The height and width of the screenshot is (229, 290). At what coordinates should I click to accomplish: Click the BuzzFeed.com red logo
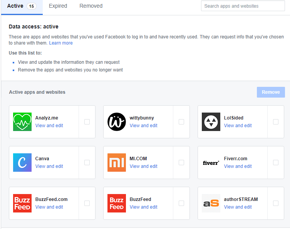[x=22, y=203]
